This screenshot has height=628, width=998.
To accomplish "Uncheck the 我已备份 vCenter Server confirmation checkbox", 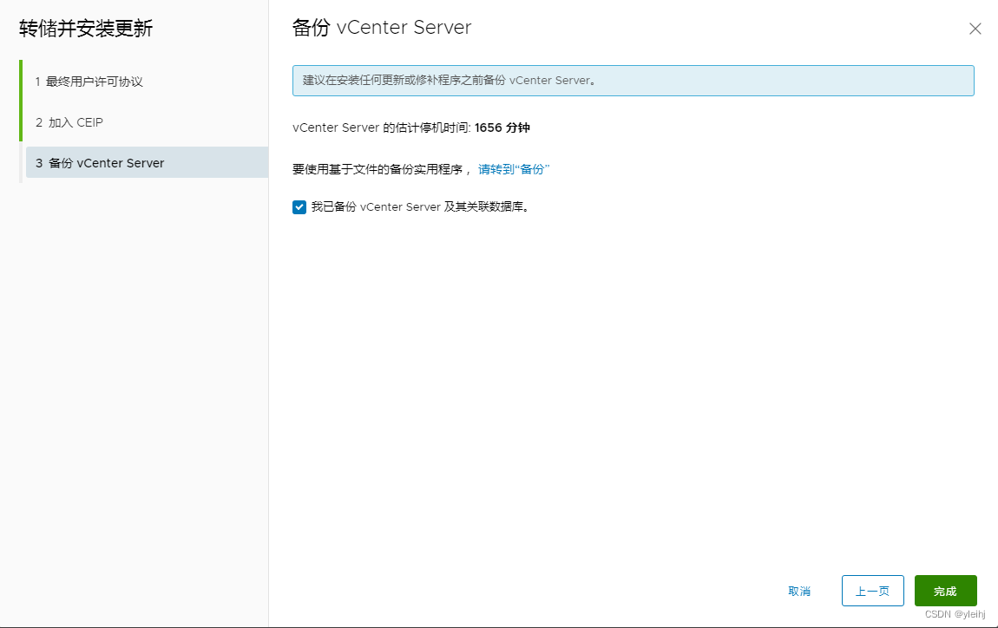I will point(299,206).
